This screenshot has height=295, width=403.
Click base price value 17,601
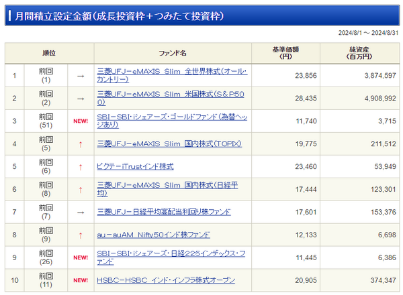coord(306,212)
